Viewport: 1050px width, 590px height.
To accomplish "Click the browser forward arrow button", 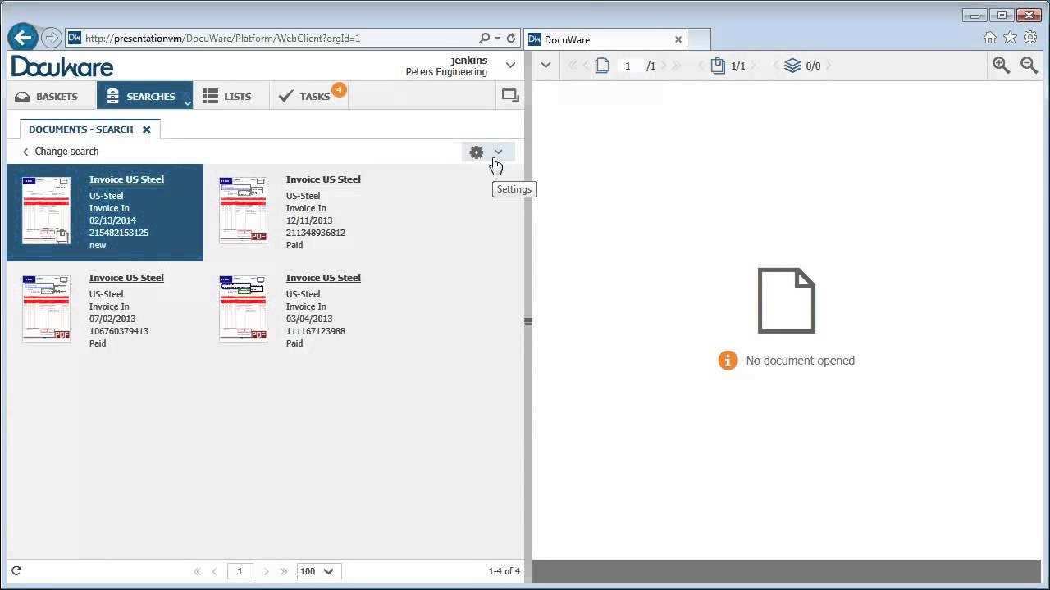I will click(52, 38).
